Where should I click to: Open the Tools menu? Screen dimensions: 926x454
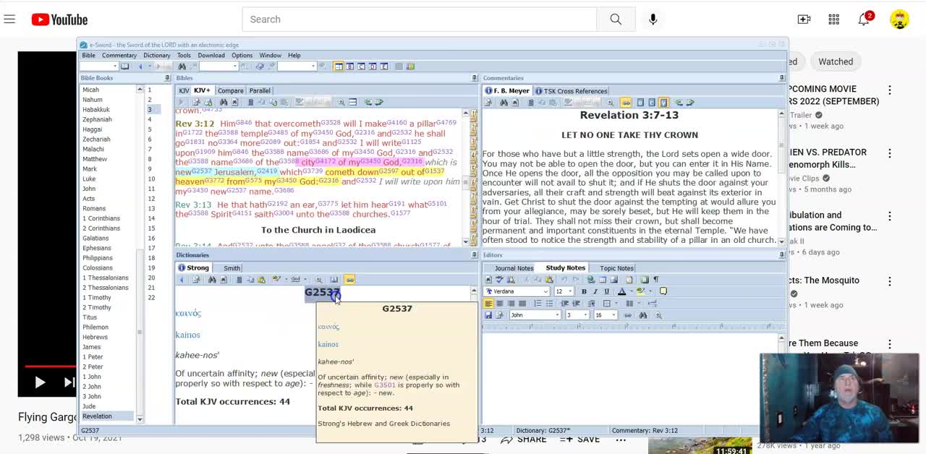[x=184, y=55]
